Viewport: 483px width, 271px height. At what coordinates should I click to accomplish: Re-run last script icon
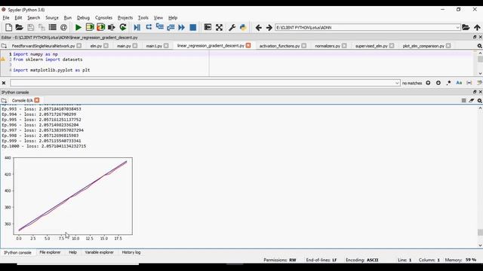(x=123, y=27)
